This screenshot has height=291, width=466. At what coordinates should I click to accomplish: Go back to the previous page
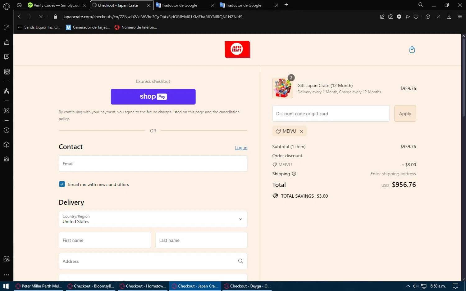[19, 17]
